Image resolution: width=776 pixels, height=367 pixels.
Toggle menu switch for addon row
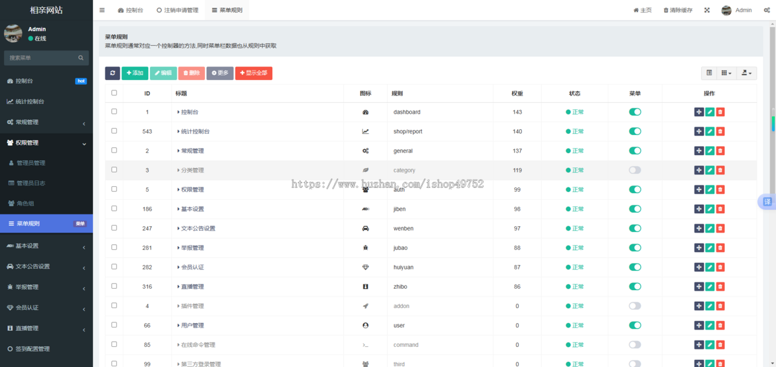click(x=635, y=306)
